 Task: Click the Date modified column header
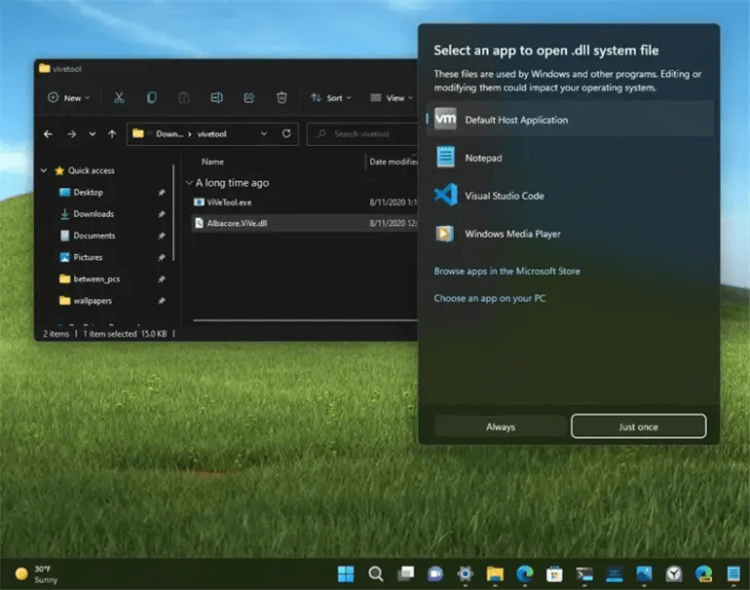click(394, 162)
